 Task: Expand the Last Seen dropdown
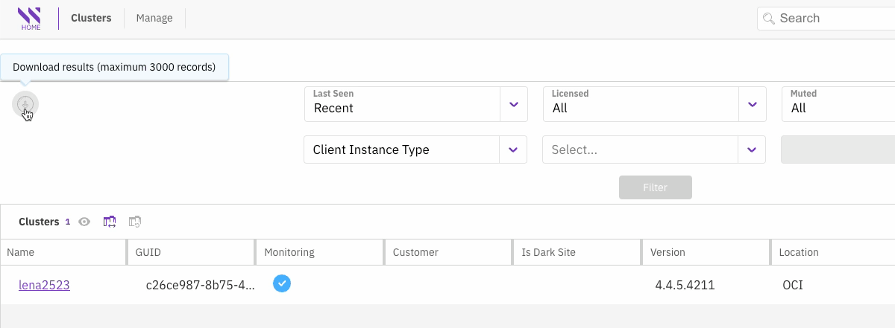(x=513, y=104)
